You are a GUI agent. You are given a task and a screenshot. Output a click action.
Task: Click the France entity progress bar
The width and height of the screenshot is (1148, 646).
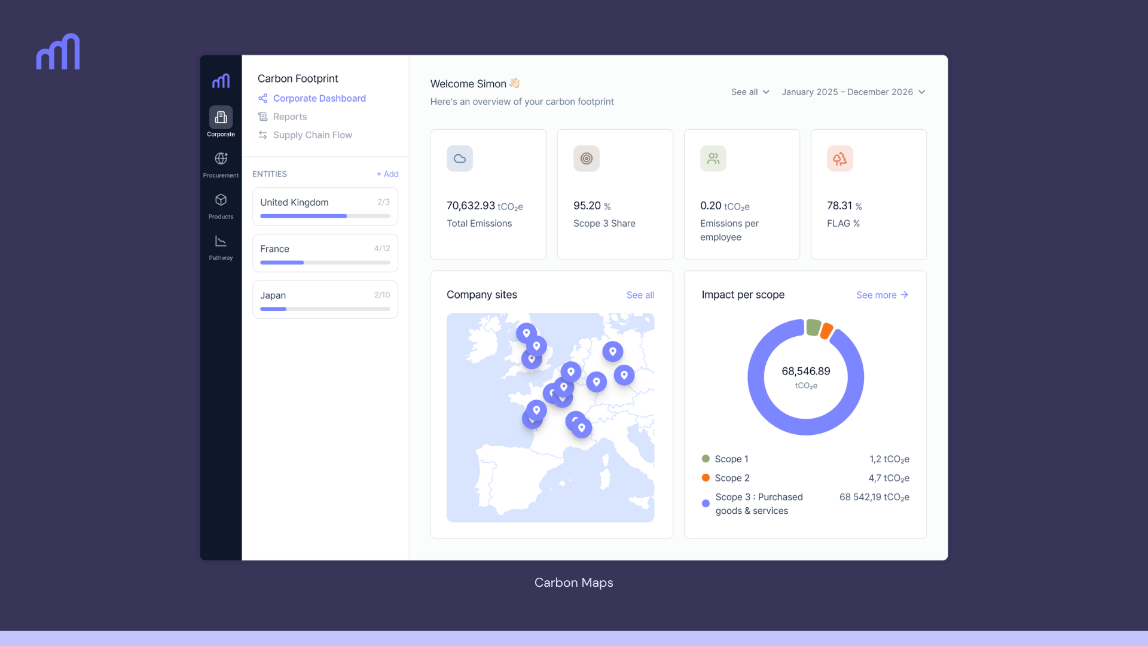tap(325, 262)
